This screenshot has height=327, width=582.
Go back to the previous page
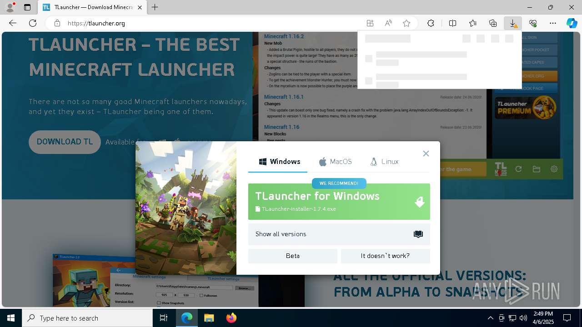coord(13,23)
